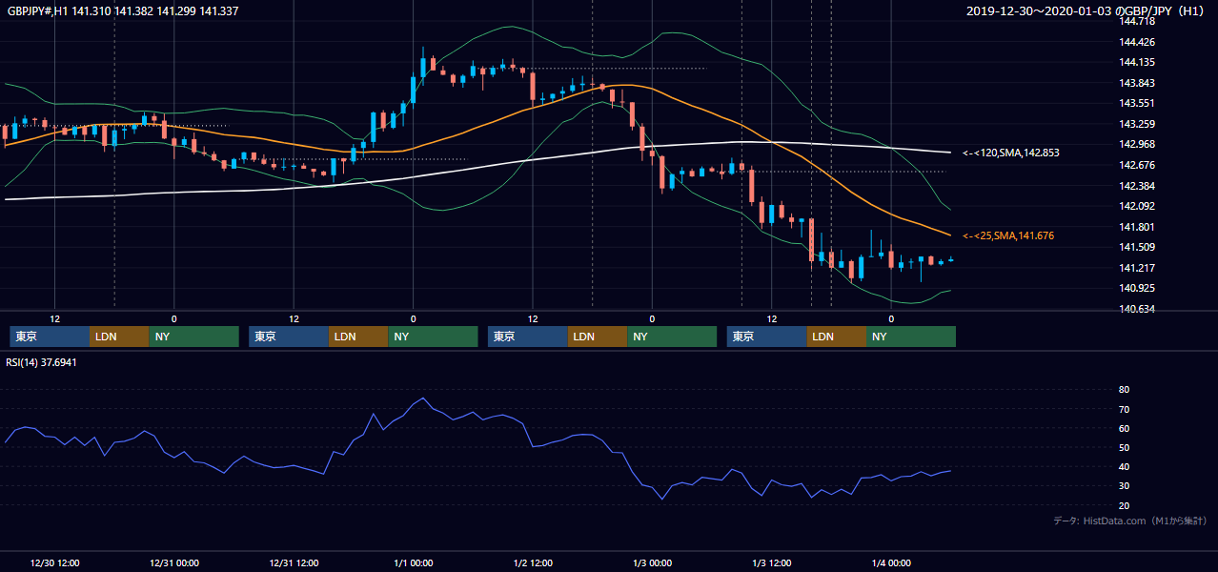
Task: Select the 12/30 12:00 time axis label
Action: (x=54, y=562)
